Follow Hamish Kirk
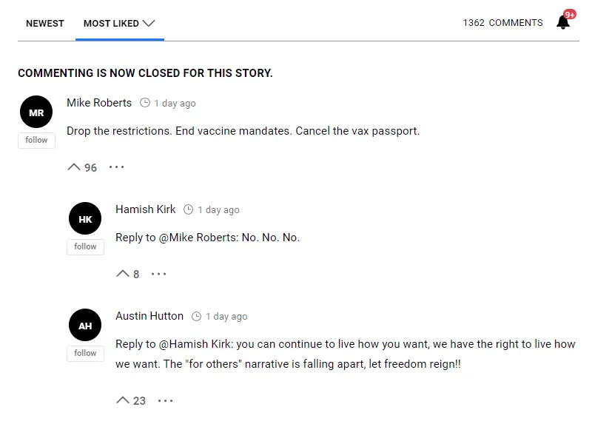The height and width of the screenshot is (427, 592). 85,247
